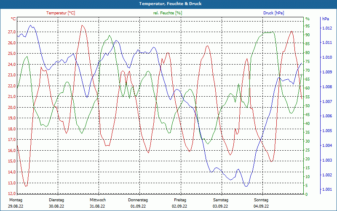Click the '19,0' temperature axis value
The width and height of the screenshot is (337, 211).
12,118
